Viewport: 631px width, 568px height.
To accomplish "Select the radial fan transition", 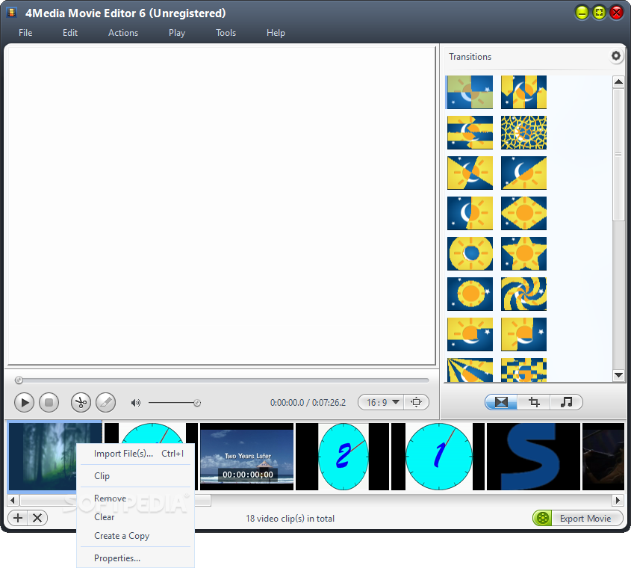I will tap(470, 370).
